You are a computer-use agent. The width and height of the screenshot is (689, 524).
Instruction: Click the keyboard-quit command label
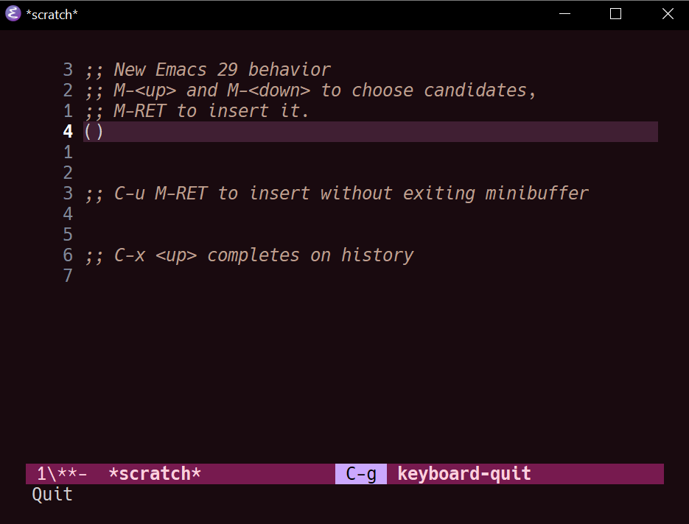[x=464, y=474]
